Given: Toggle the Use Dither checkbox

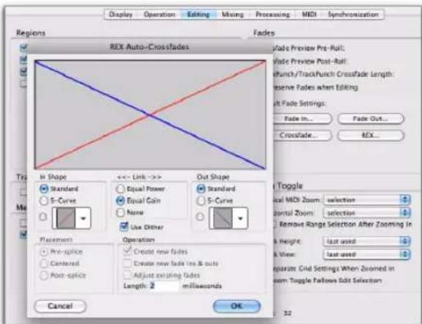Looking at the screenshot, I should tap(124, 227).
